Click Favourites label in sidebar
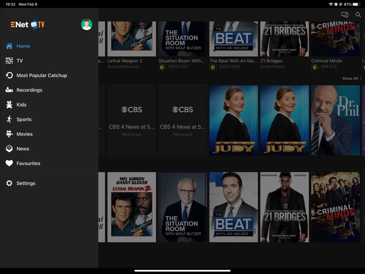The image size is (365, 274). pos(28,163)
